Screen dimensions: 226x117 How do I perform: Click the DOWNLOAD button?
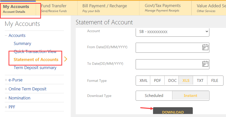click(x=173, y=111)
